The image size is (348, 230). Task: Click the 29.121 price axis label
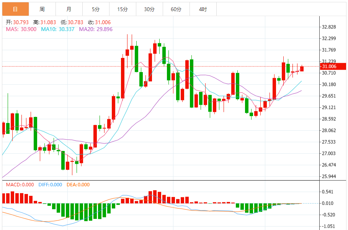pyautogui.click(x=329, y=108)
